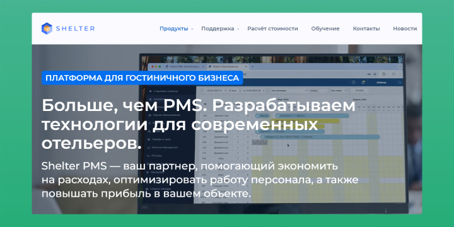
Task: Click the Платформа для гостиничного бизнеса badge
Action: pyautogui.click(x=142, y=78)
